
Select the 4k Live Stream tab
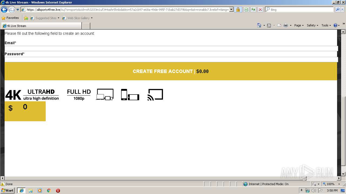(x=41, y=26)
